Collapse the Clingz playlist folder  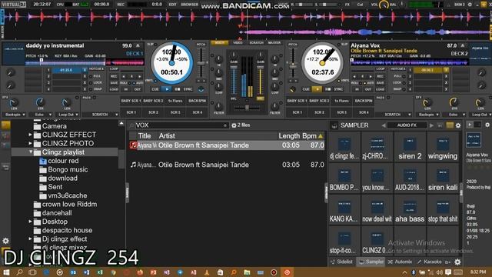(31, 152)
